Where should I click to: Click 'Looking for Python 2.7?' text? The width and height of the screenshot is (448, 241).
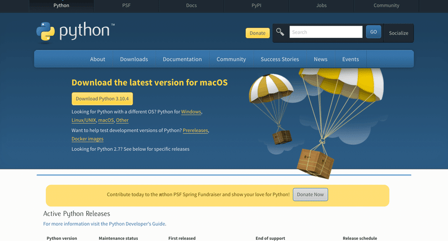(x=97, y=149)
